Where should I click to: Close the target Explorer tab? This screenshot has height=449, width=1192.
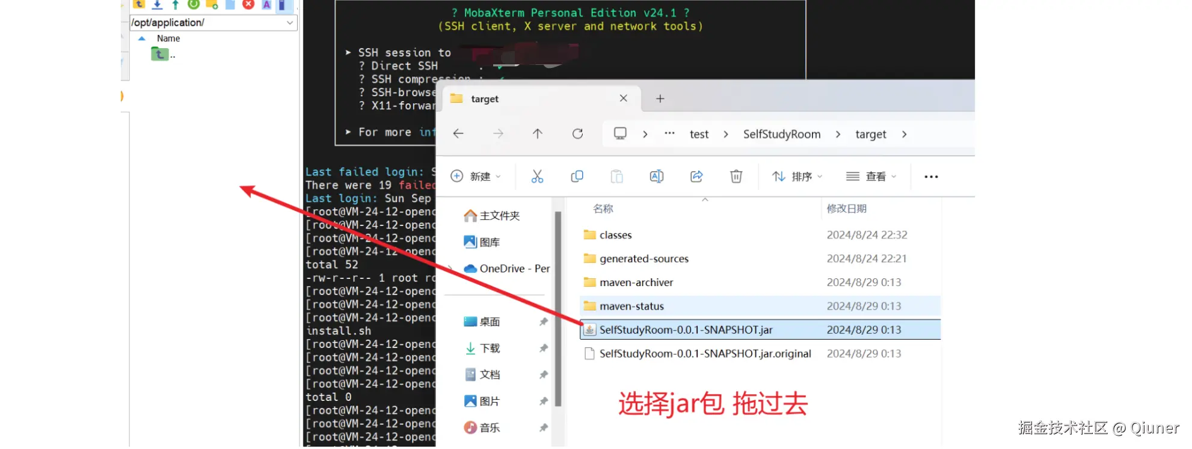click(623, 98)
